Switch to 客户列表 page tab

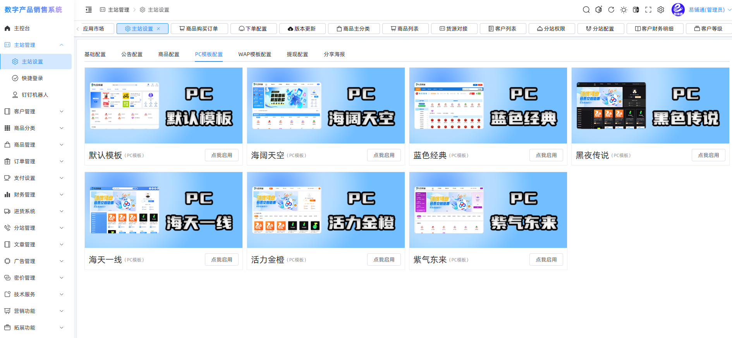[503, 29]
